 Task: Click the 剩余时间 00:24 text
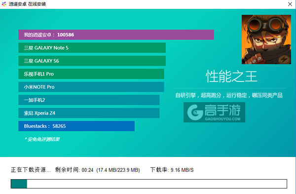click(x=74, y=170)
